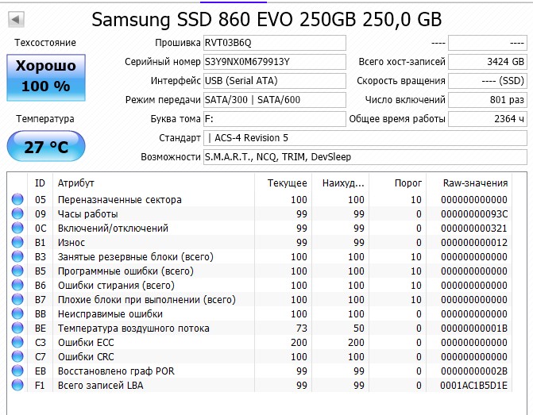Select the Занятые резервные блоки (всего) text
Viewport: 533px width, 415px height.
click(136, 257)
